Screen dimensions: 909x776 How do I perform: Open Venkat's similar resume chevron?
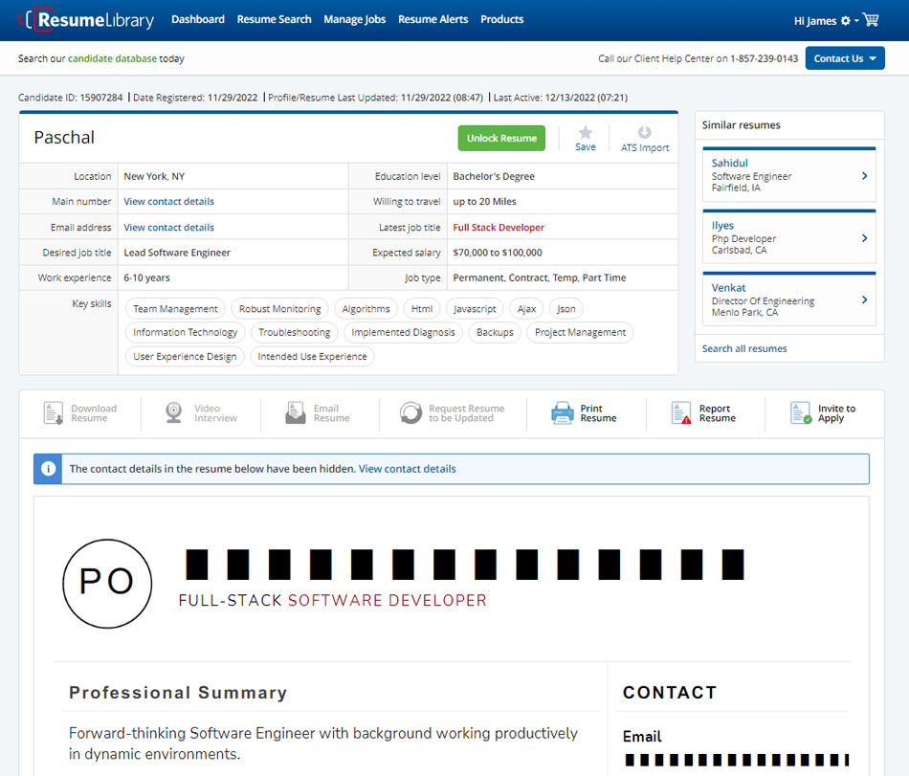864,300
